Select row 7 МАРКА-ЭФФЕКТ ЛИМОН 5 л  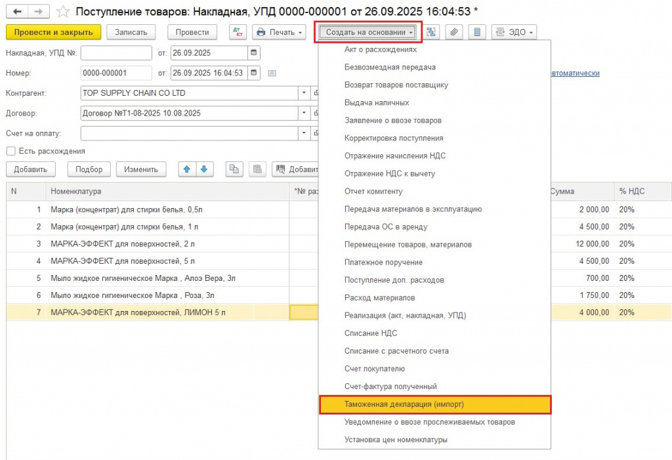(x=339, y=312)
